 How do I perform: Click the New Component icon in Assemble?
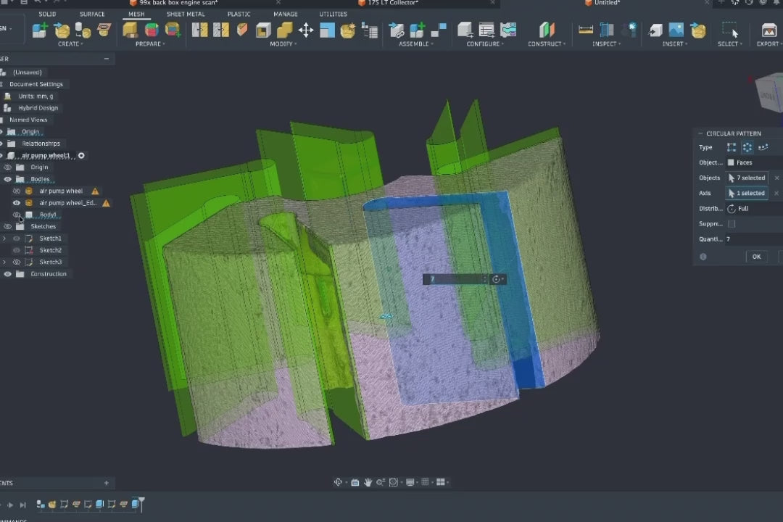(x=417, y=30)
